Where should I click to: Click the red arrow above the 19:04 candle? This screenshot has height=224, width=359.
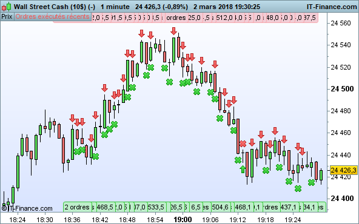tap(201, 61)
